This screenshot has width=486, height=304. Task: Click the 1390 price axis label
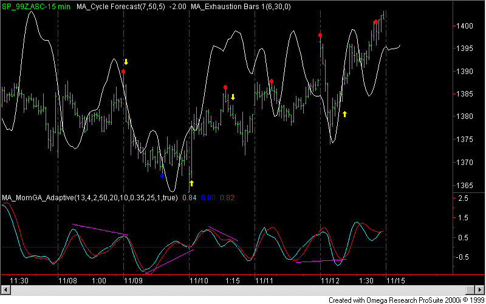click(x=465, y=72)
